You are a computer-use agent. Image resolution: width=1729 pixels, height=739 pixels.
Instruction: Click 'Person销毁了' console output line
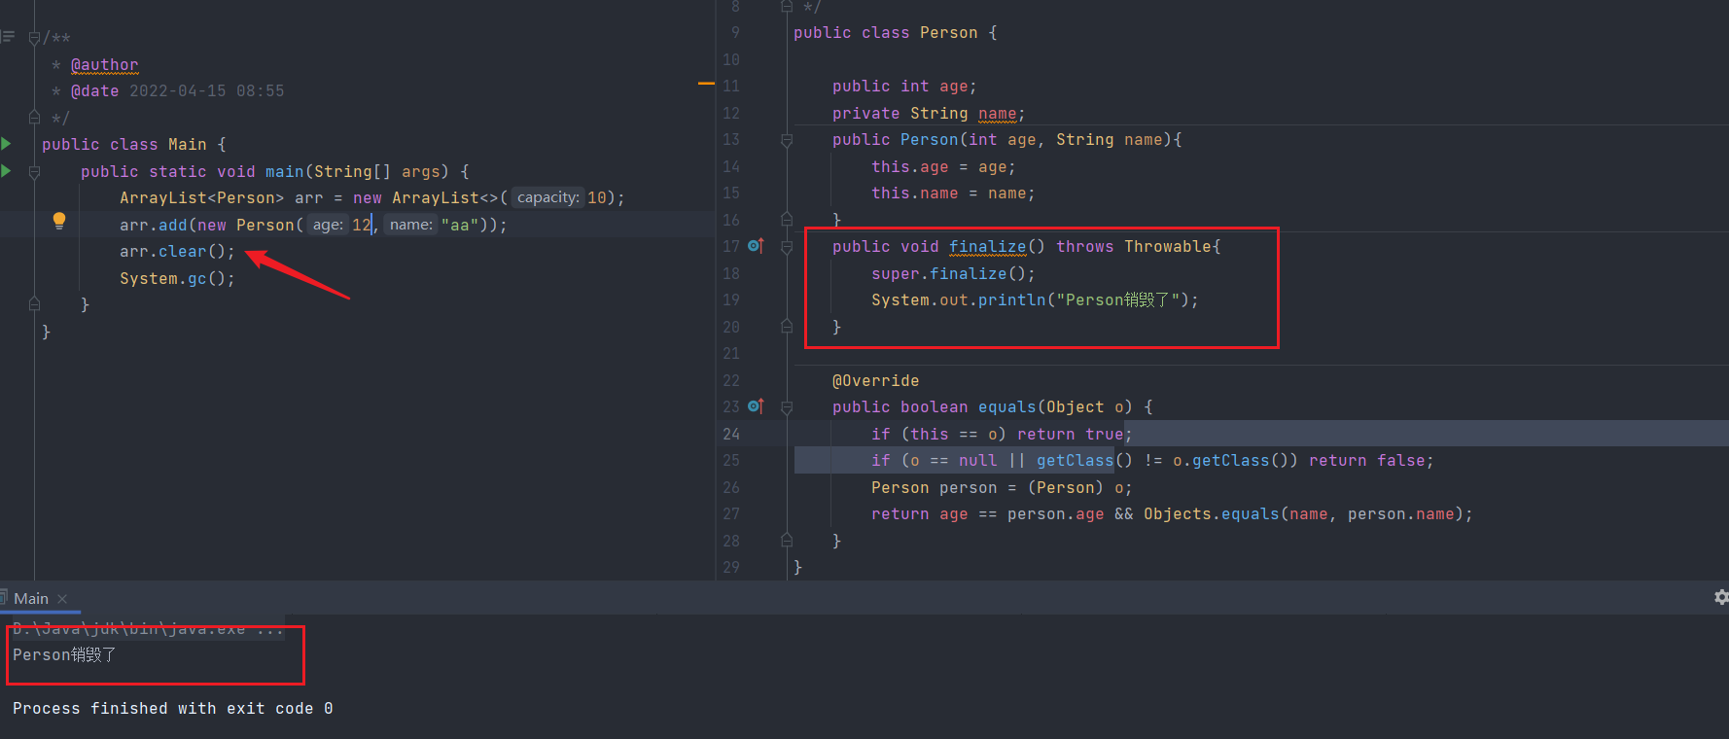[x=64, y=655]
